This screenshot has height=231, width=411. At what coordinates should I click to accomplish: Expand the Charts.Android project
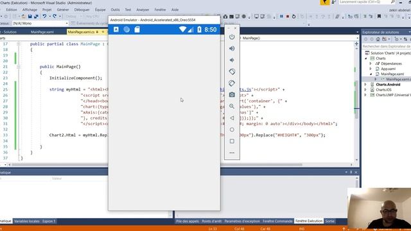pos(365,85)
